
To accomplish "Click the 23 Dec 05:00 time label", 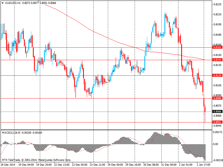I will click(x=79, y=165).
